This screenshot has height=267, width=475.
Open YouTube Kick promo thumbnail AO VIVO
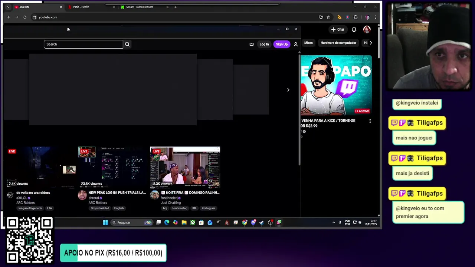pyautogui.click(x=336, y=85)
